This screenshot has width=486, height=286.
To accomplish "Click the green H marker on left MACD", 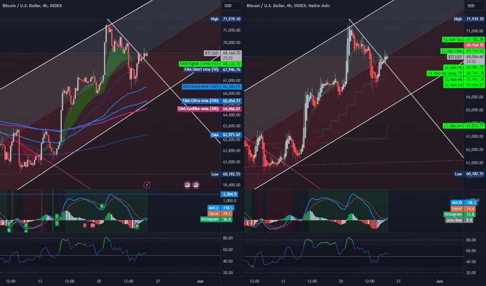I will [137, 226].
